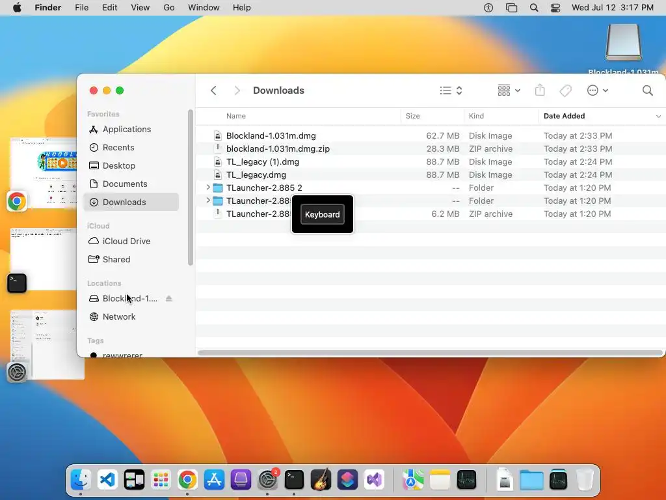Switch to the Chrome window thumbnail in Stage Manager
Image resolution: width=666 pixels, height=500 pixels.
pos(44,173)
